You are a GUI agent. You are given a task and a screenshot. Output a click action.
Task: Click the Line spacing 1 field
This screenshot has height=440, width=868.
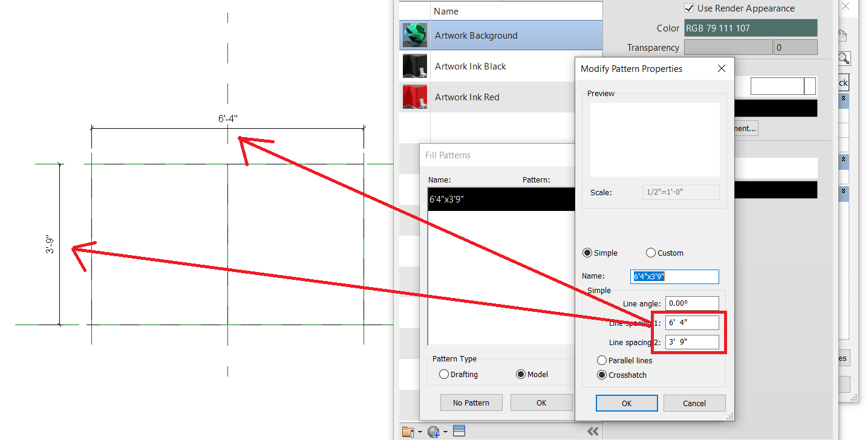(x=692, y=323)
